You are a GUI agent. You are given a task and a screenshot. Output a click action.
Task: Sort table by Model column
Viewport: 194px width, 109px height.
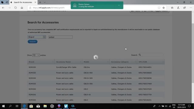click(x=96, y=62)
